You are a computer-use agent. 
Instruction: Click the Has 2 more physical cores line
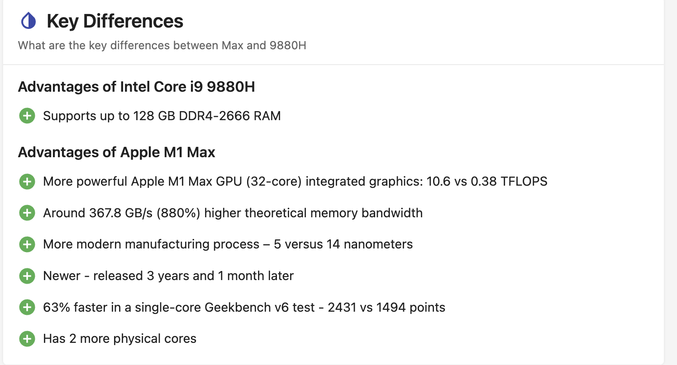(x=119, y=339)
